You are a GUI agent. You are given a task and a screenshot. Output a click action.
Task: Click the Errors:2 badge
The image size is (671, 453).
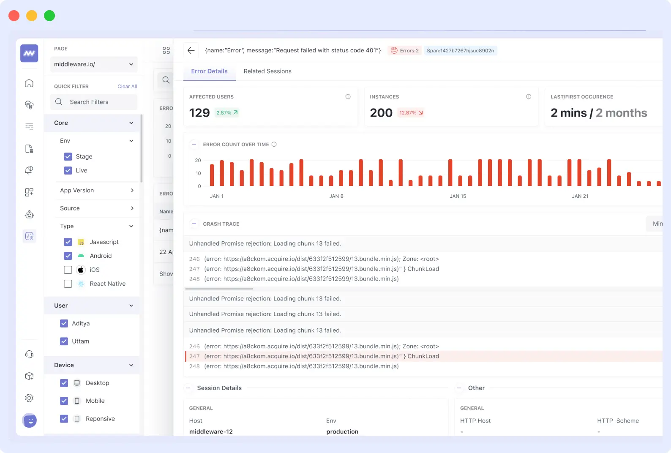click(405, 51)
